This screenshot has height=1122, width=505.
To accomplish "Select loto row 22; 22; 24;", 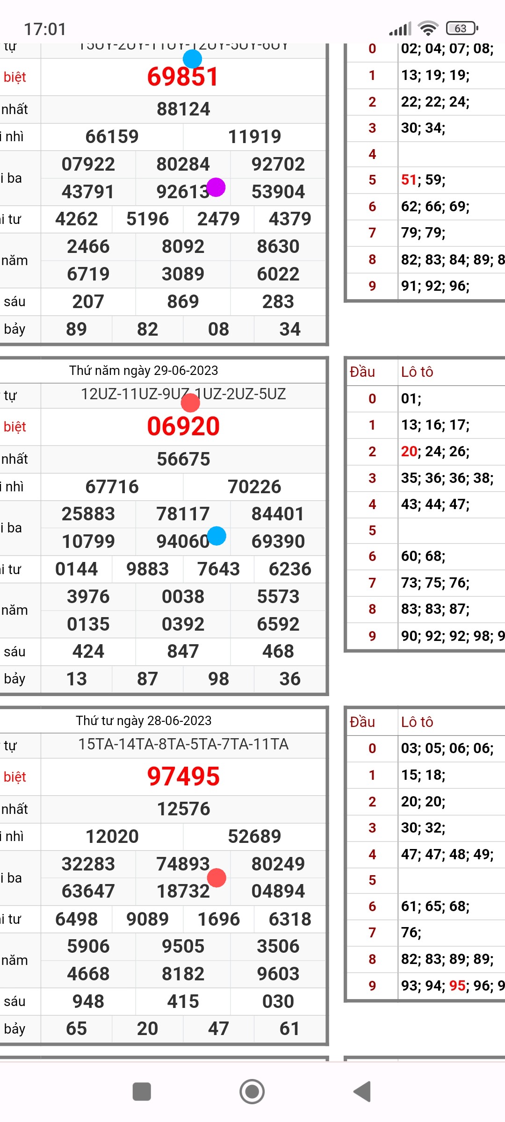I will click(x=435, y=102).
